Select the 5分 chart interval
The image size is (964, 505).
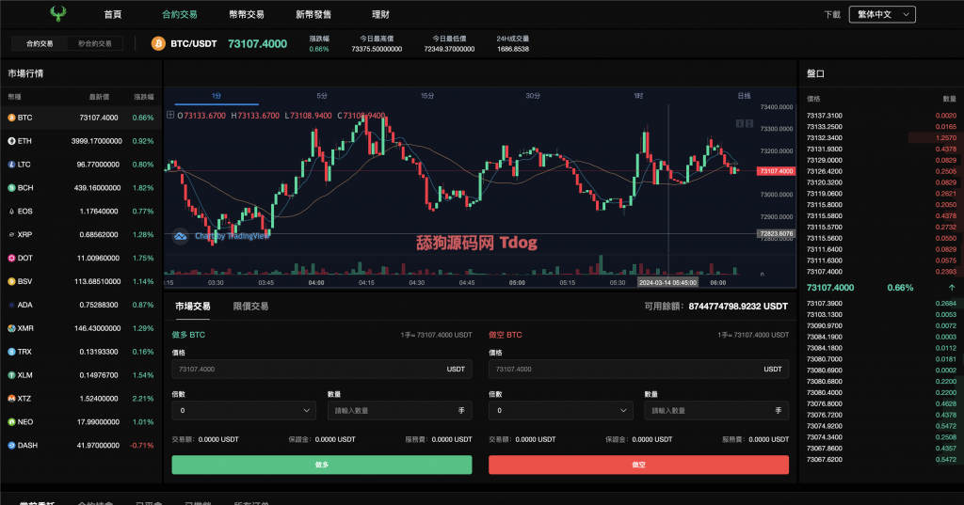pos(322,96)
